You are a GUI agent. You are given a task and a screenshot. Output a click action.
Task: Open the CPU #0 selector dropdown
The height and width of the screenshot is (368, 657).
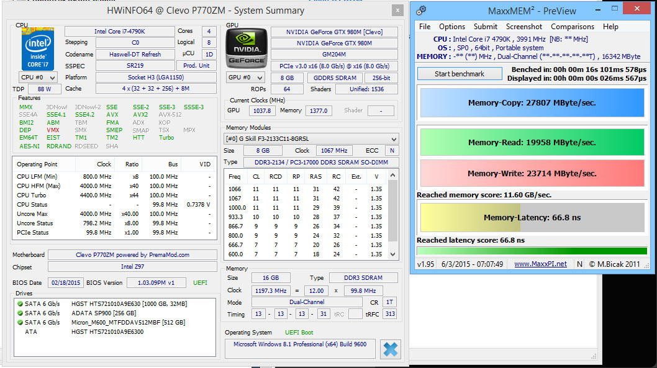(38, 78)
